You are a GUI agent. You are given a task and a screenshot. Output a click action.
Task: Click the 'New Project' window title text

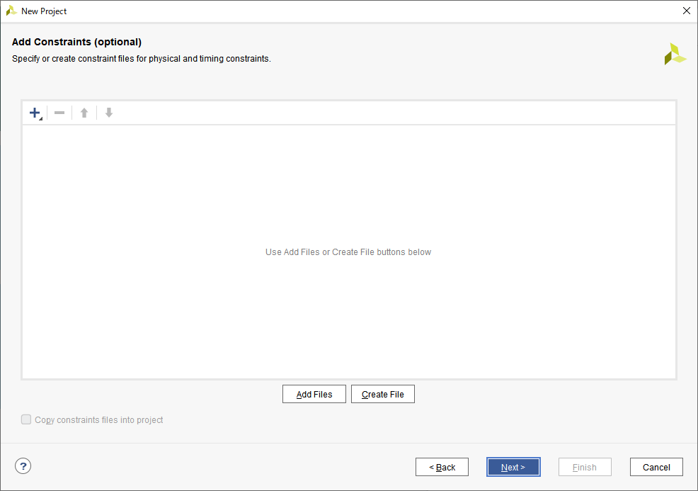[44, 11]
